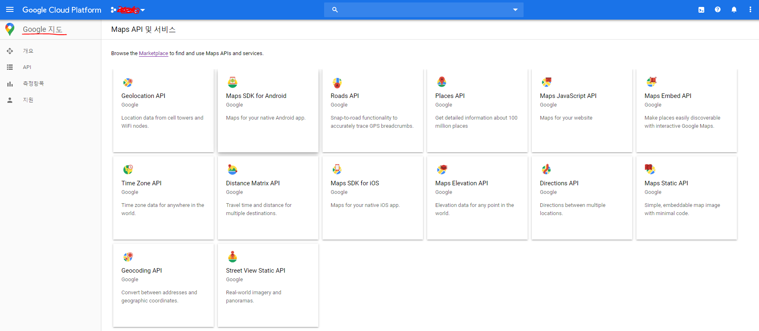Open Maps JavaScript API title

tap(568, 96)
